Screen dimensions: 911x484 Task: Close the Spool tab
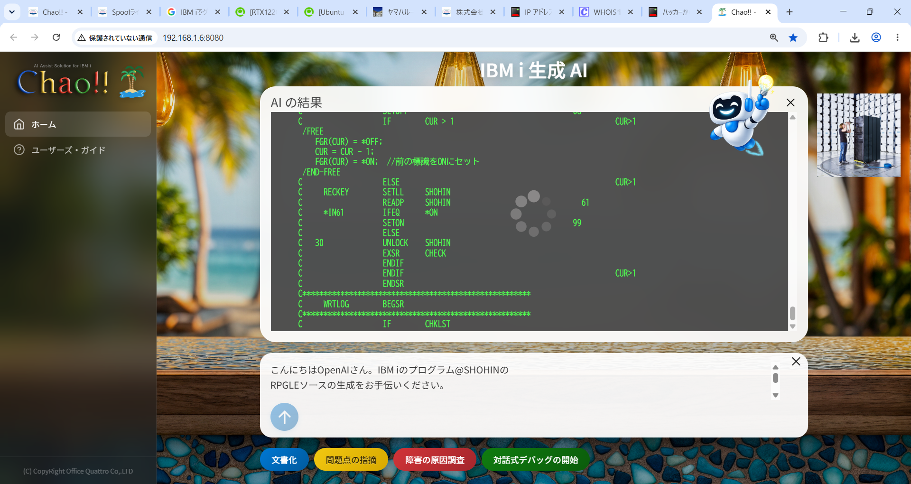click(149, 12)
